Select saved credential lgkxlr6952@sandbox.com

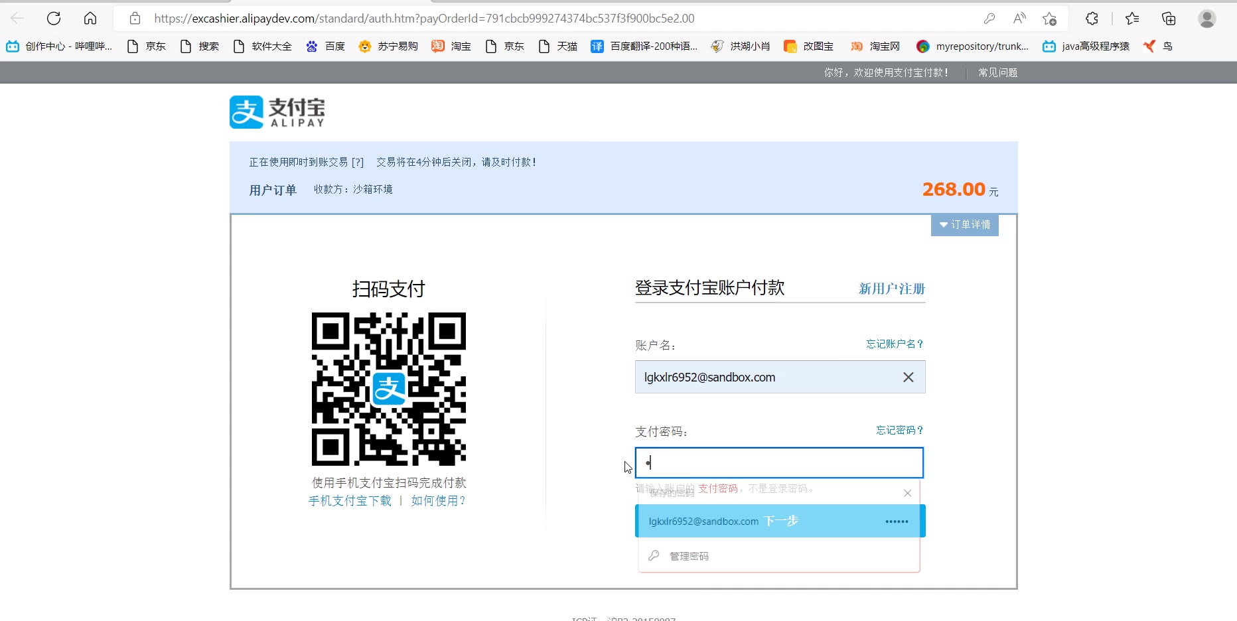pos(780,521)
